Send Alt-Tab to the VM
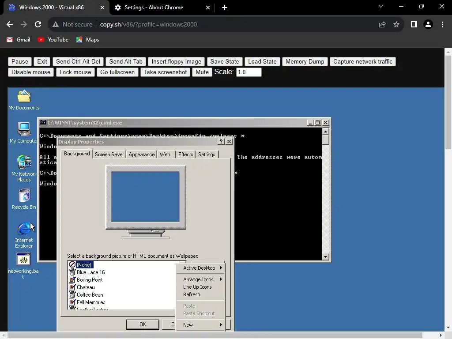The width and height of the screenshot is (452, 339). pos(126,61)
